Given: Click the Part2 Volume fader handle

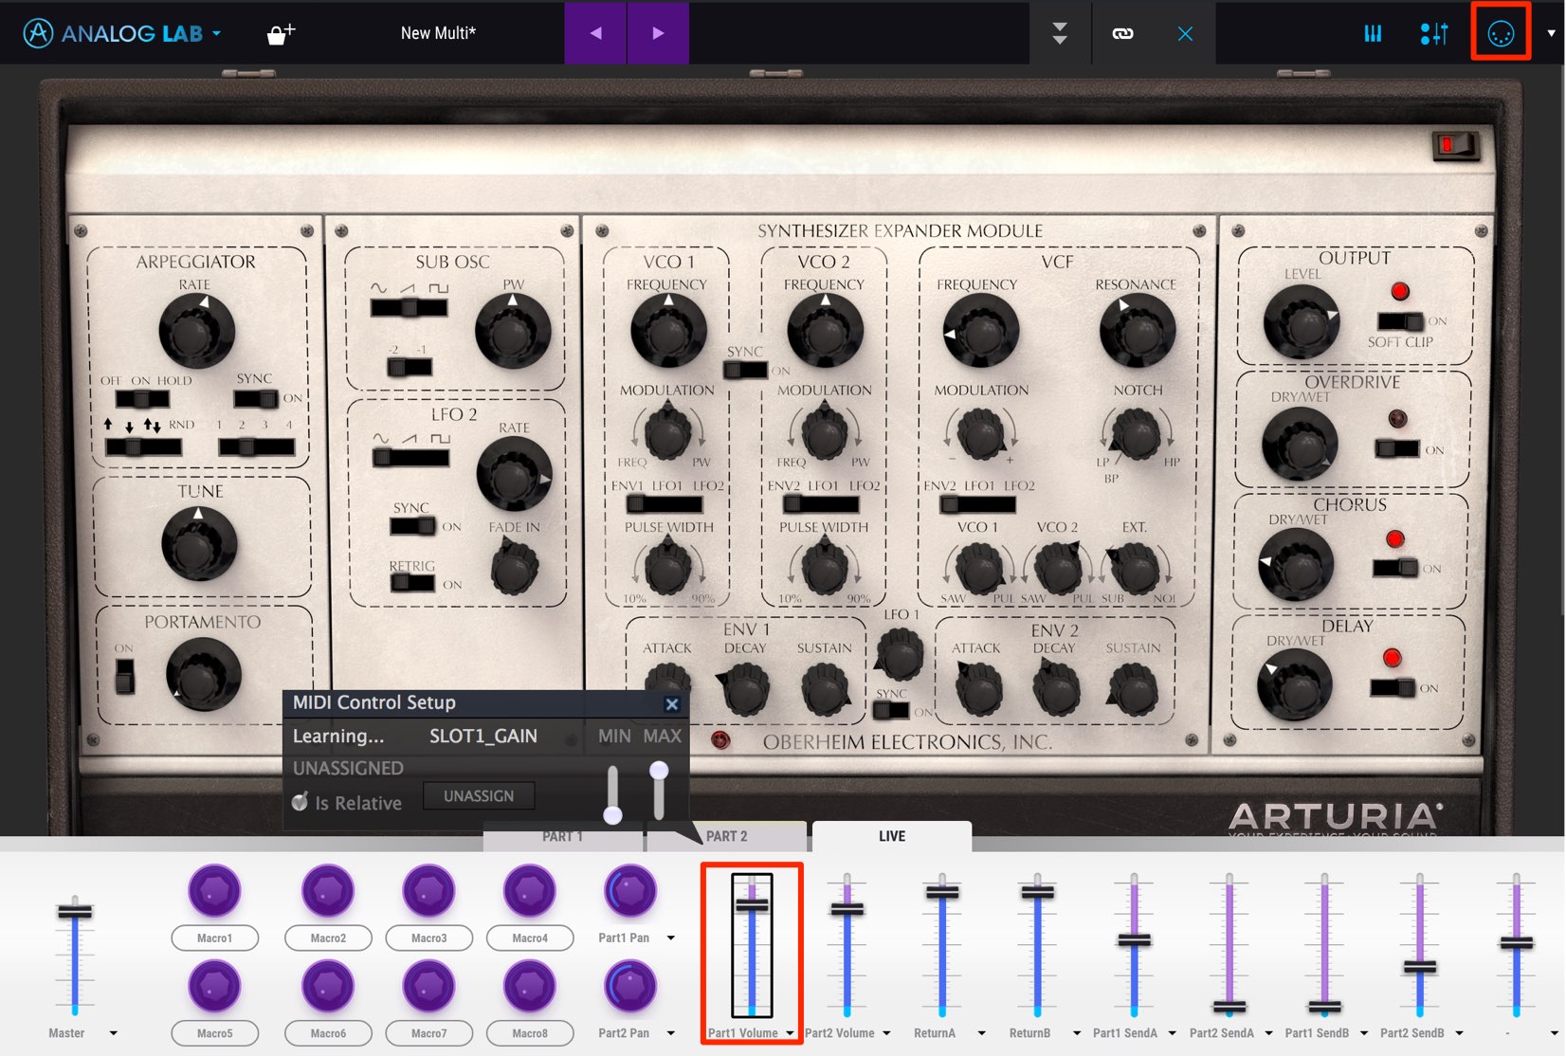Looking at the screenshot, I should [847, 909].
